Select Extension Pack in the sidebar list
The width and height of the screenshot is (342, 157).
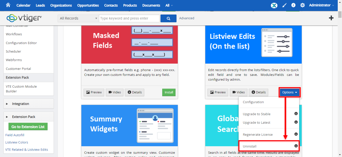click(x=29, y=78)
